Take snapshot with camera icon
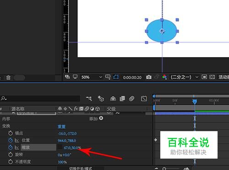 tap(149, 77)
